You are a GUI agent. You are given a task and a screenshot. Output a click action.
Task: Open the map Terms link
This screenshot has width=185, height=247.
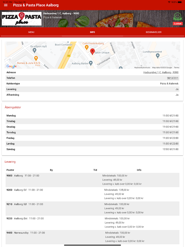176,67
